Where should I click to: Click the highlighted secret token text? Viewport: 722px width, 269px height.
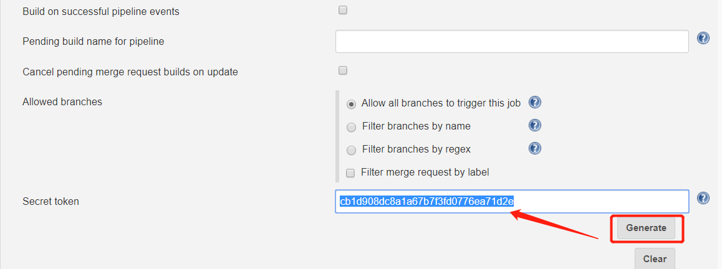point(426,201)
